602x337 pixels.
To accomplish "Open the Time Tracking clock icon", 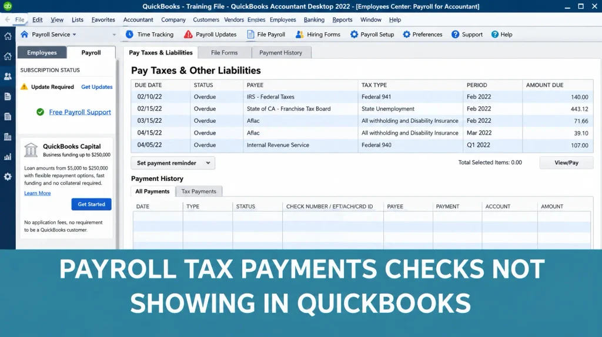I will coord(129,34).
